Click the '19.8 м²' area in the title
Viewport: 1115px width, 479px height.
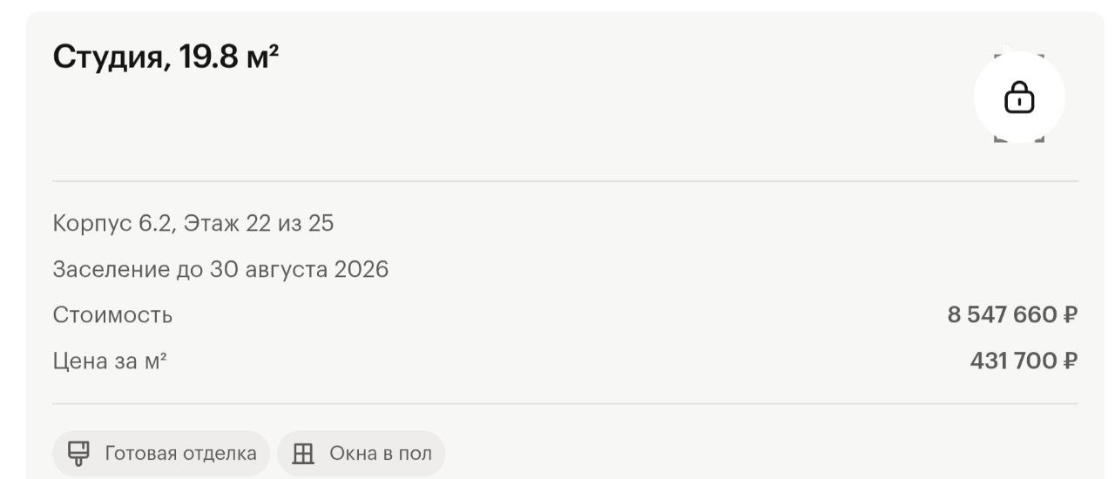229,57
